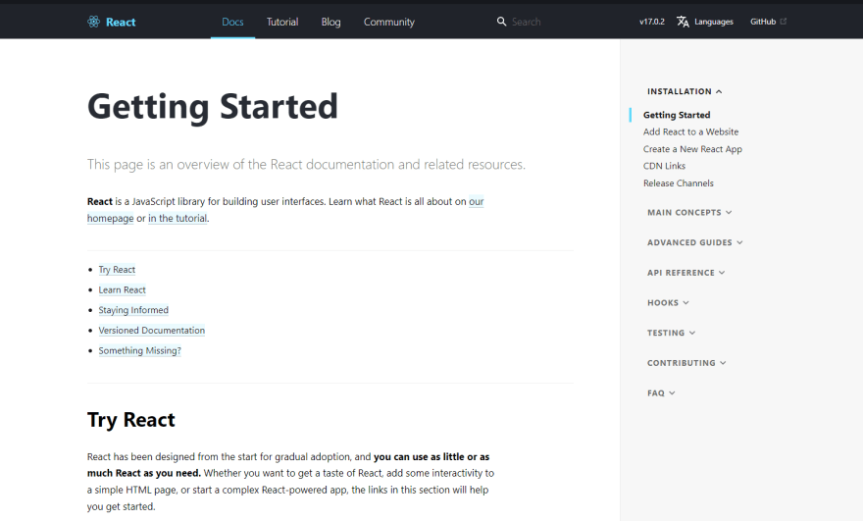
Task: Open Create a New React App
Action: (692, 149)
